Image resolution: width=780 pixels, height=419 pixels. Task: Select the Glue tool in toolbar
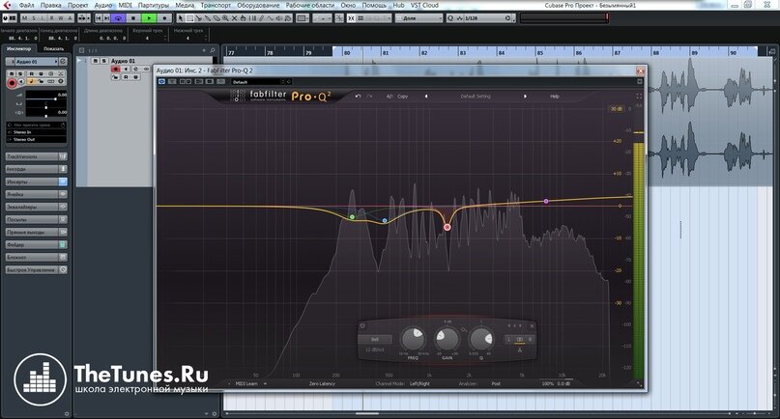[208, 18]
